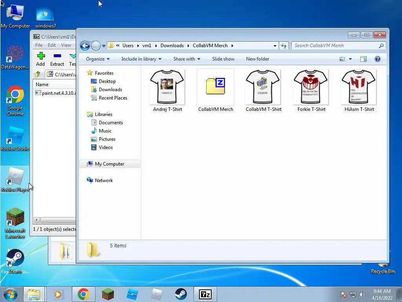Screen dimensions: 402x302
Task: Select the My Computer desktop icon
Action: [x=15, y=16]
